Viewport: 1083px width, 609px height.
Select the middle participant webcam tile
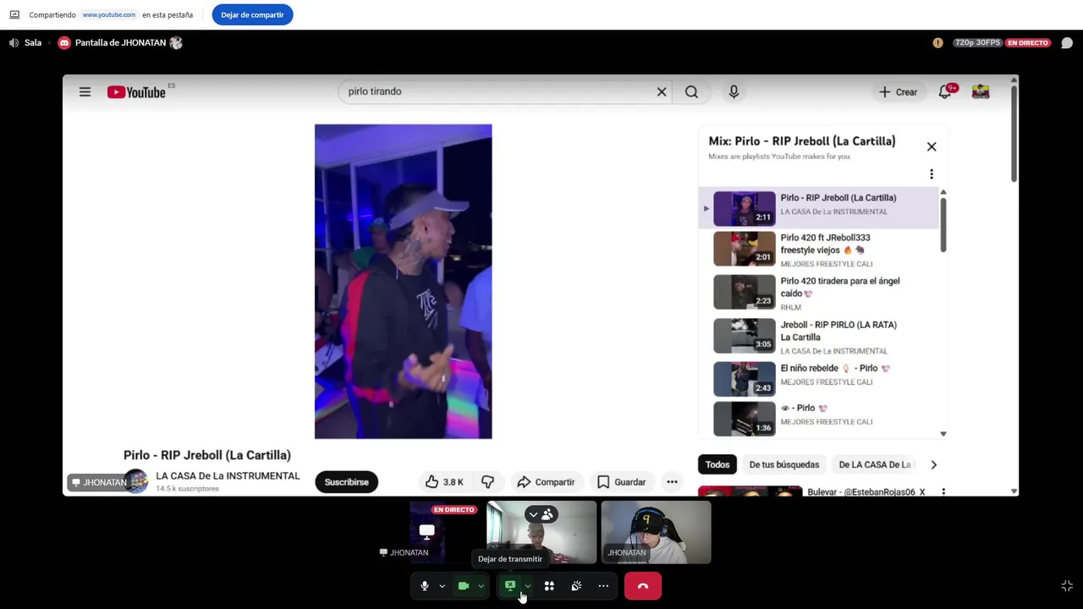[x=541, y=532]
